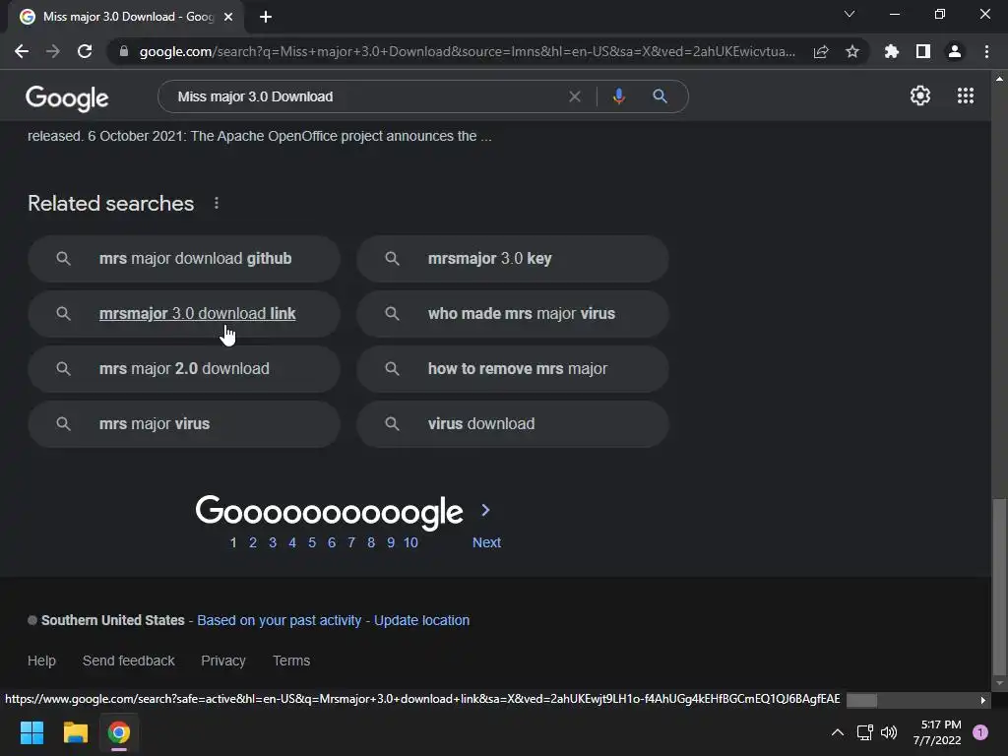
Task: Go to results page 9
Action: pyautogui.click(x=390, y=542)
